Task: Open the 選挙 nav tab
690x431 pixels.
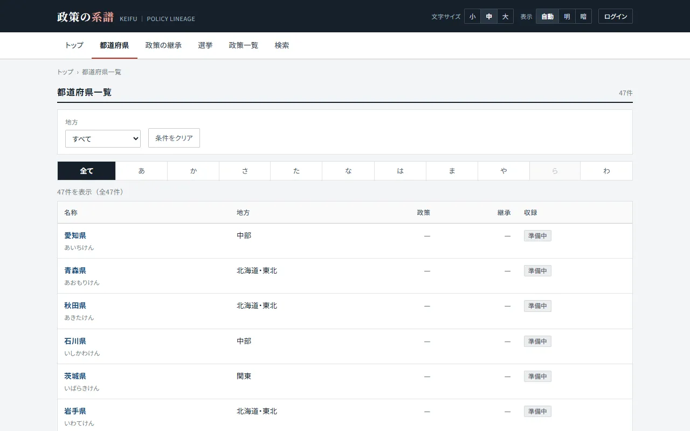Action: pos(205,45)
